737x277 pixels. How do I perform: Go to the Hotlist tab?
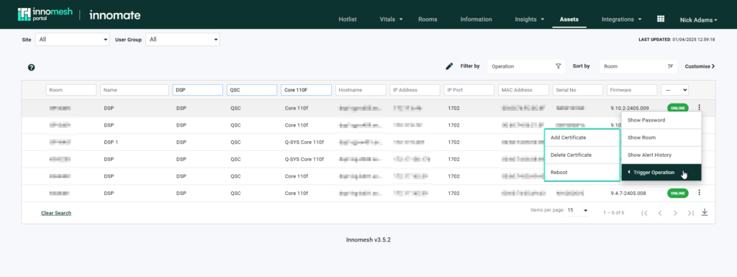[348, 19]
